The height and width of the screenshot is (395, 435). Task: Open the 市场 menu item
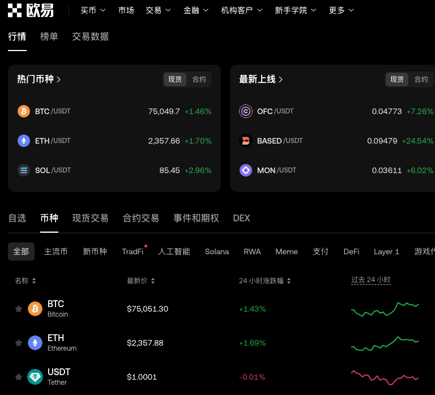(126, 10)
